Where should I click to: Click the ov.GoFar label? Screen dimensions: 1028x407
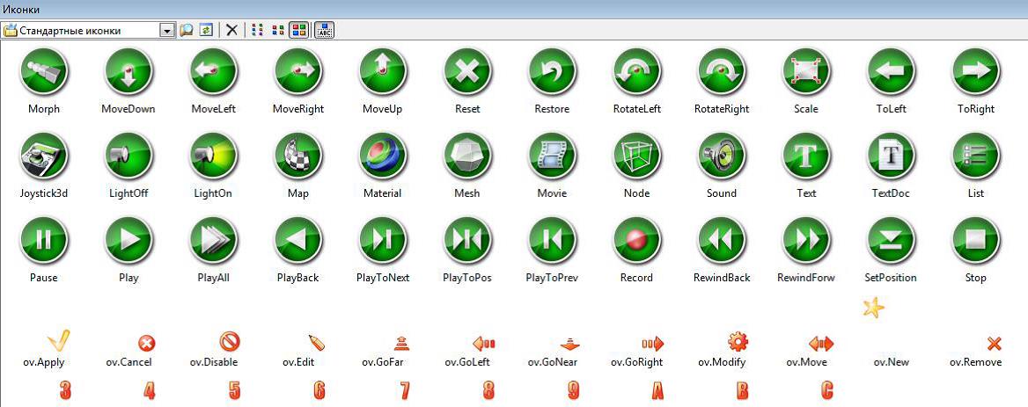point(382,362)
